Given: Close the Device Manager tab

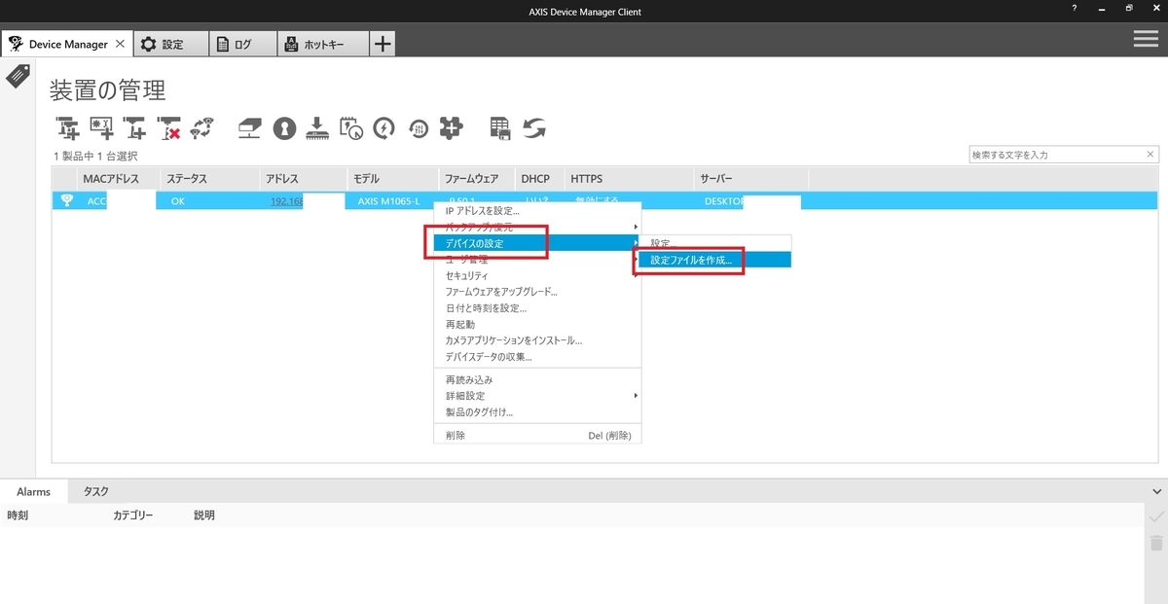Looking at the screenshot, I should point(120,44).
